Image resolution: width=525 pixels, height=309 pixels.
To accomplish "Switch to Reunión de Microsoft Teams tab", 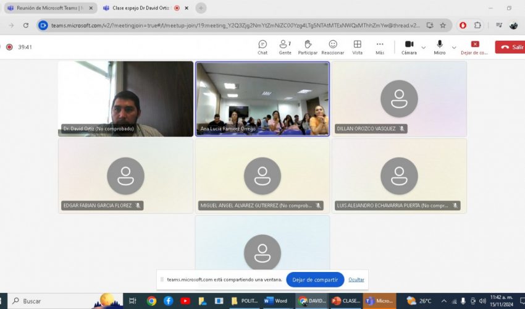I will click(48, 8).
